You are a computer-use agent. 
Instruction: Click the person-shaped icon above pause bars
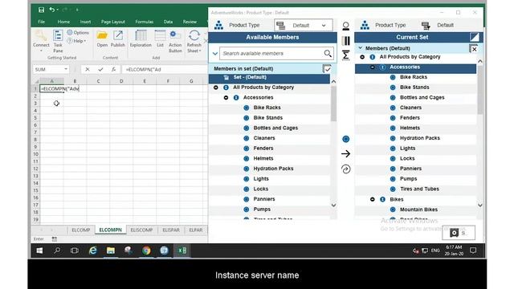coord(345,26)
